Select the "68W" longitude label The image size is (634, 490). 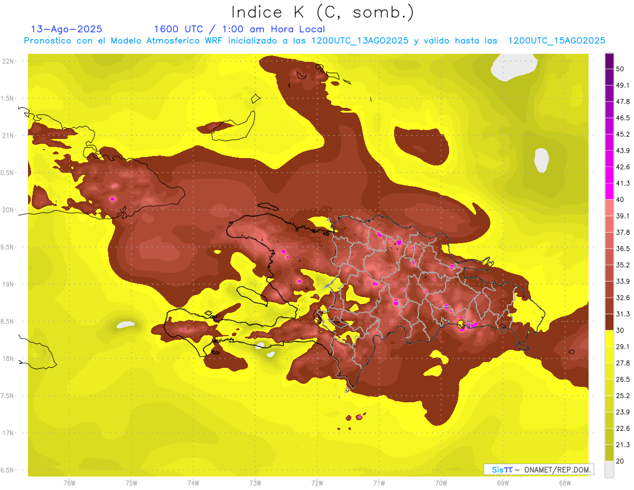(x=565, y=483)
